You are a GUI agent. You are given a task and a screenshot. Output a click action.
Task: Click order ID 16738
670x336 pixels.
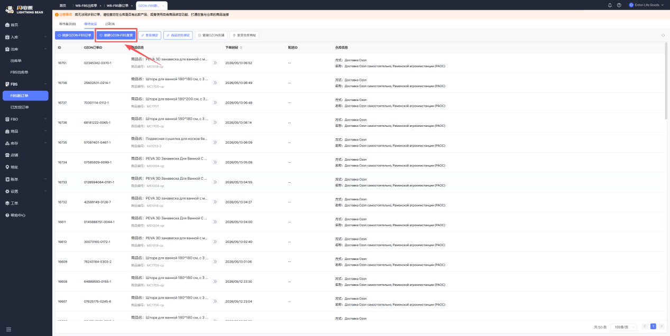point(62,83)
